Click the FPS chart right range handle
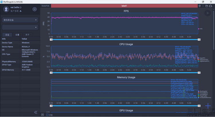The height and width of the screenshot is (117, 215). pyautogui.click(x=199, y=39)
